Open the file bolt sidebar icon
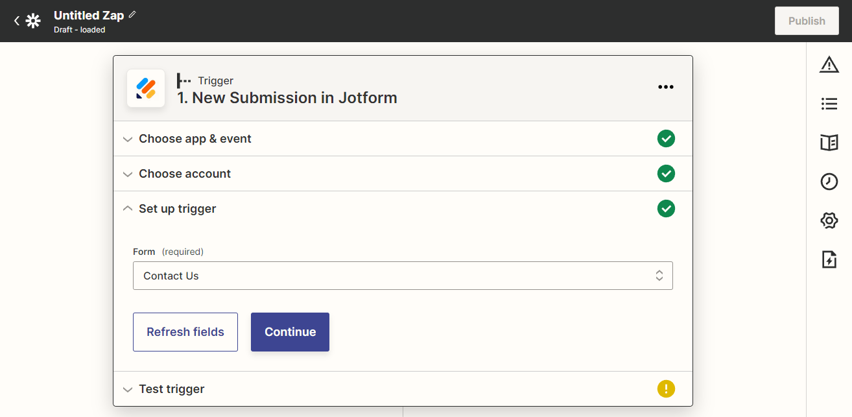 [x=829, y=259]
